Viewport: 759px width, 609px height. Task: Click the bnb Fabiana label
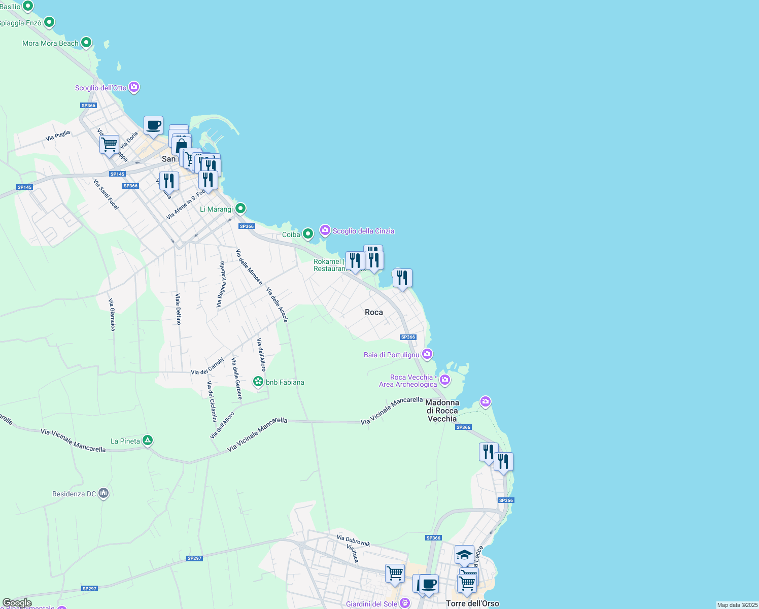pos(285,382)
